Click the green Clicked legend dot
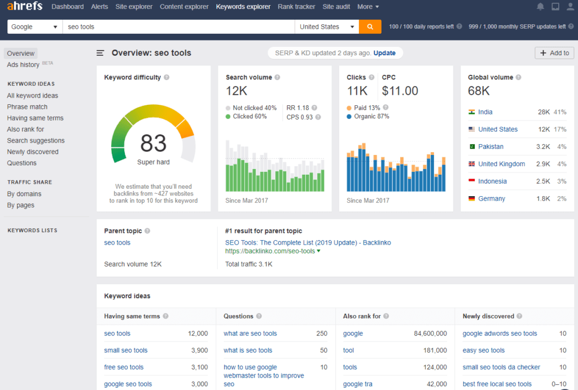This screenshot has width=578, height=390. tap(228, 116)
